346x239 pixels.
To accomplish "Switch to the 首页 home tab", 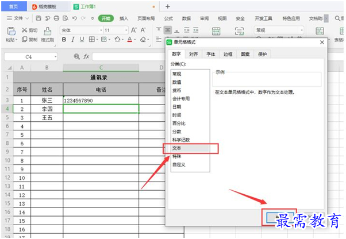I will (13, 7).
